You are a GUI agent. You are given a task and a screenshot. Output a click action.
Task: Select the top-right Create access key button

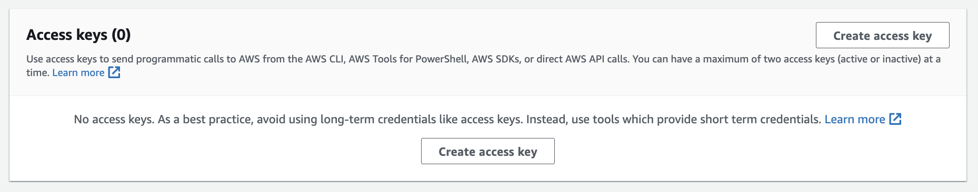tap(882, 35)
